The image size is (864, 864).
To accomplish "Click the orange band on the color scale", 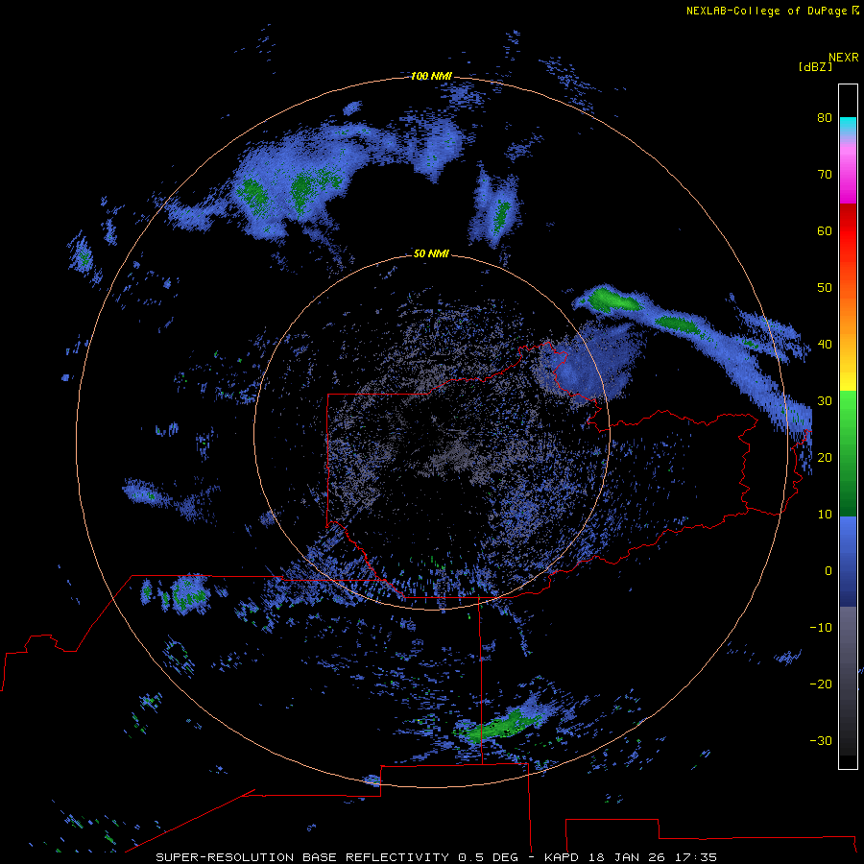I will (848, 314).
